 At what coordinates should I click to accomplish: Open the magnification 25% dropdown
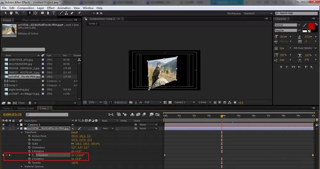[x=95, y=102]
